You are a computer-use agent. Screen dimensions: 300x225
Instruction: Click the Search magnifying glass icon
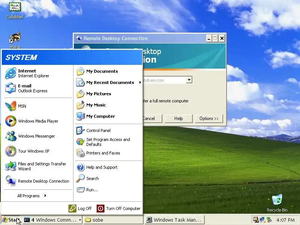pos(80,178)
